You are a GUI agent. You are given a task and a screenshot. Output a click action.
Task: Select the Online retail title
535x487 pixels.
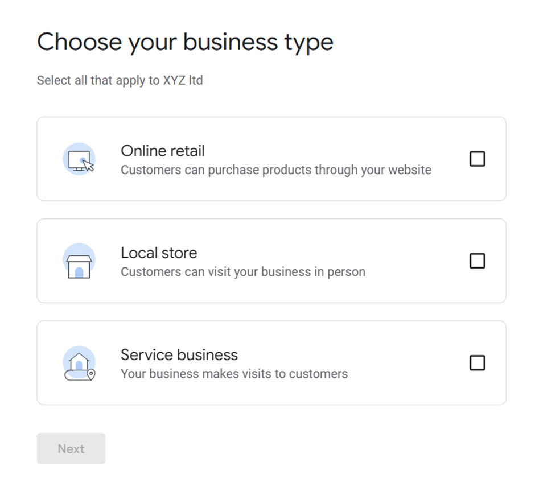tap(163, 151)
